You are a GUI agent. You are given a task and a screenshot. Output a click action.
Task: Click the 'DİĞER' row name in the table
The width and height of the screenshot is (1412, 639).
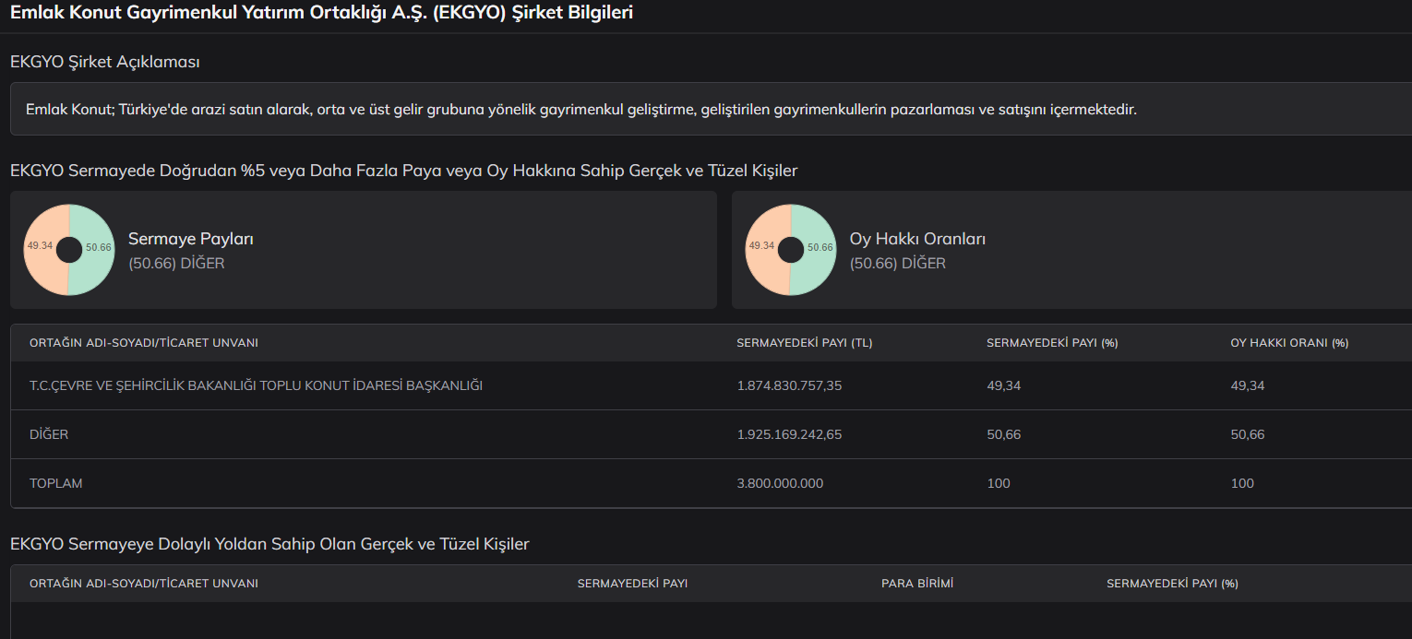point(49,434)
